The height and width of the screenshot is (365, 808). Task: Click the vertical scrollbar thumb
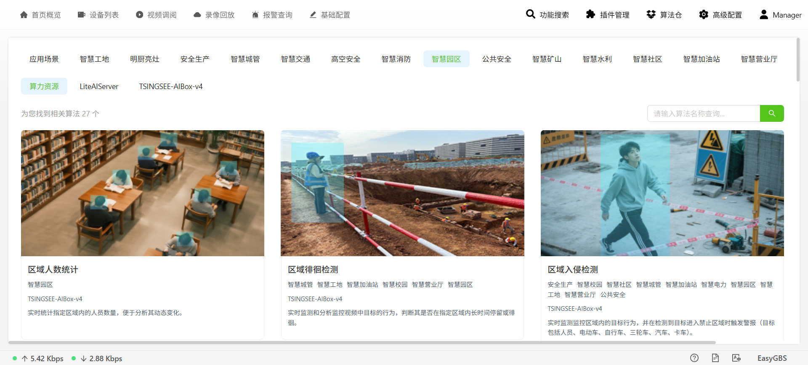[798, 60]
